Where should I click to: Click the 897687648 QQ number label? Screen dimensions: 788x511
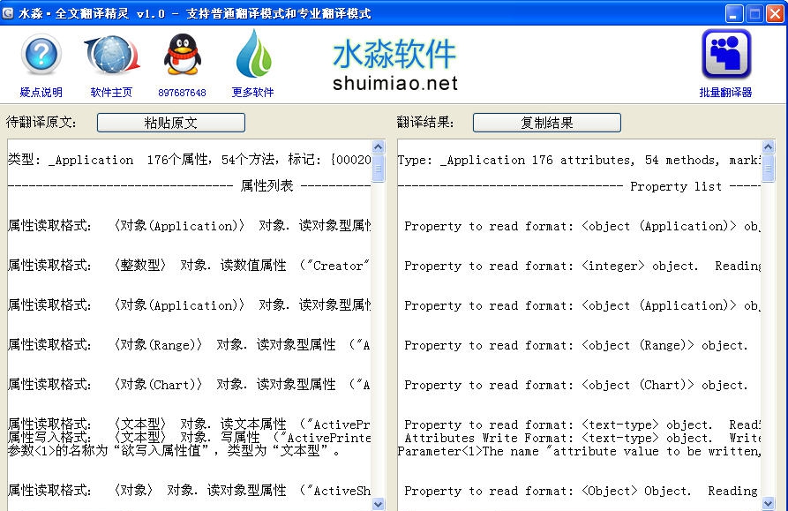182,93
